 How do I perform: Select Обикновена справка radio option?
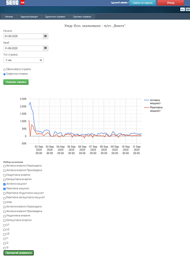click(x=4, y=69)
